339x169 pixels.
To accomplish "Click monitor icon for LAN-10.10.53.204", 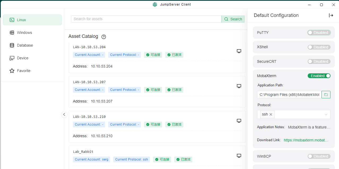I will (x=239, y=51).
